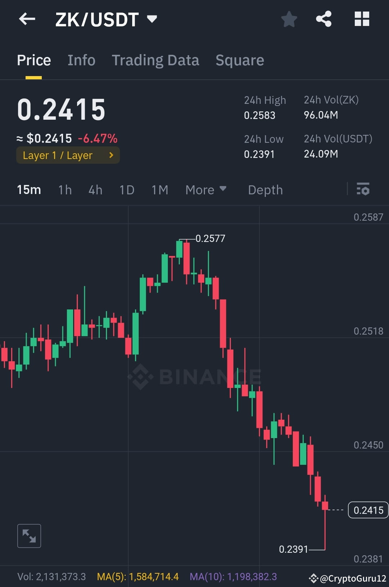This screenshot has height=587, width=389.
Task: Open the Depth view
Action: [x=265, y=190]
